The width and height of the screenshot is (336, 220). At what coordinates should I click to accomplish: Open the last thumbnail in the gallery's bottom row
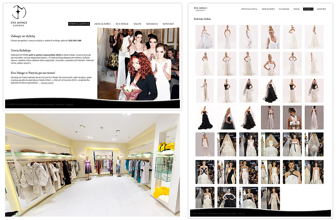click(270, 197)
